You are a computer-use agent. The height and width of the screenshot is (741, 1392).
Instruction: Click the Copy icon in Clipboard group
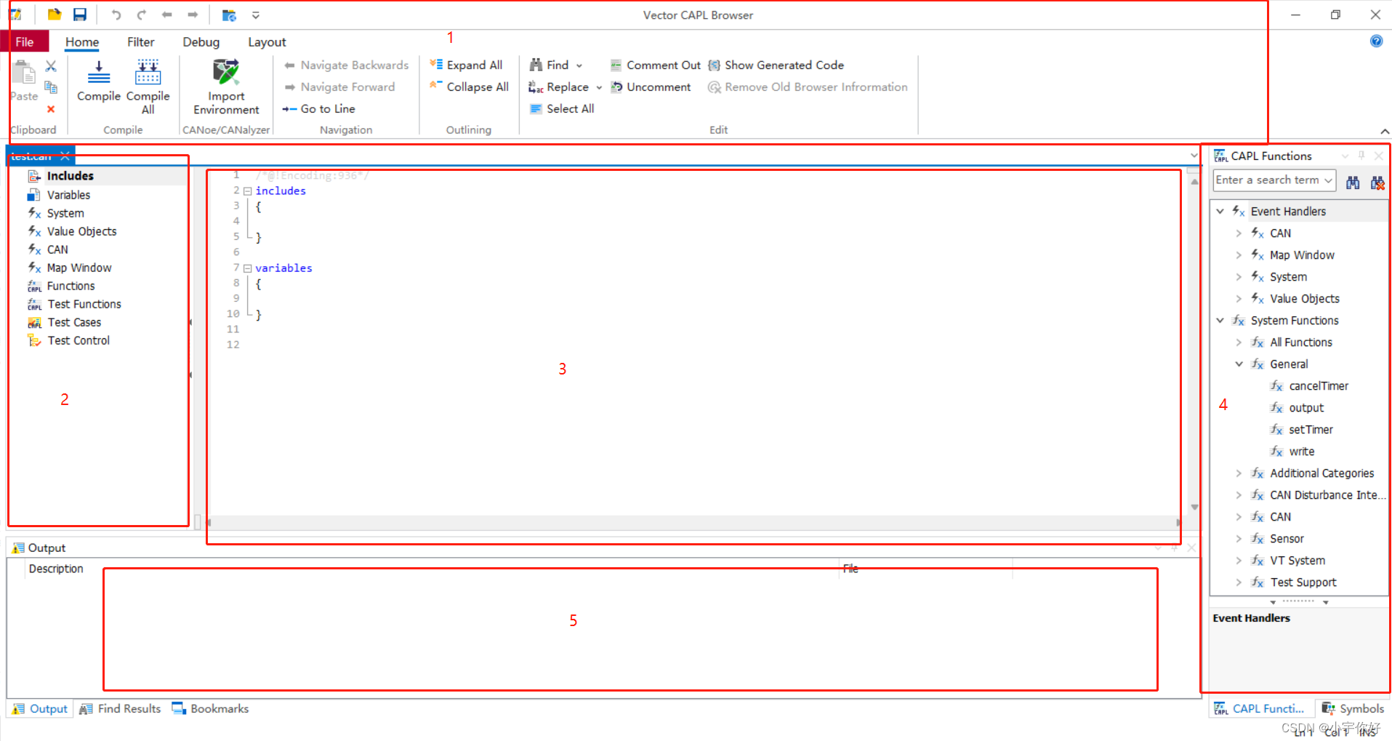(x=51, y=87)
